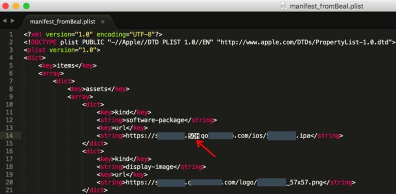This screenshot has width=396, height=194.
Task: Select the manifest_fromBeal.plist tab
Action: coord(63,21)
